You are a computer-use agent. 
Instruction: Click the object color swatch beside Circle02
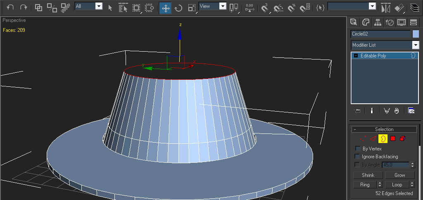tap(416, 34)
